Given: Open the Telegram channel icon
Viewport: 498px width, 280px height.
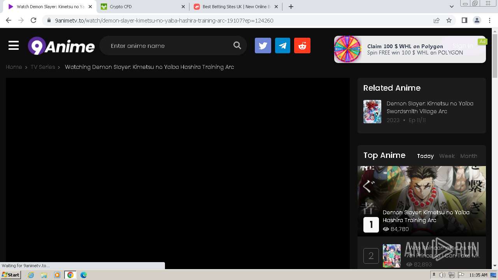Looking at the screenshot, I should pos(283,46).
